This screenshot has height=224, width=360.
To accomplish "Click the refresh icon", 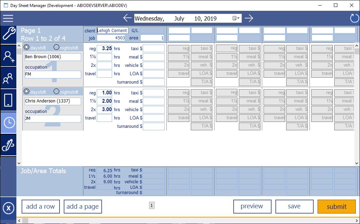I will (354, 18).
